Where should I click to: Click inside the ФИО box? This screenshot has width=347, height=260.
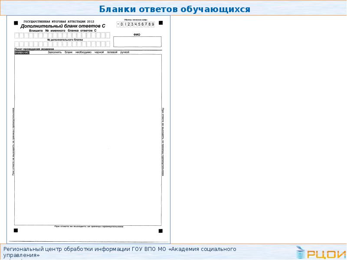tap(137, 42)
